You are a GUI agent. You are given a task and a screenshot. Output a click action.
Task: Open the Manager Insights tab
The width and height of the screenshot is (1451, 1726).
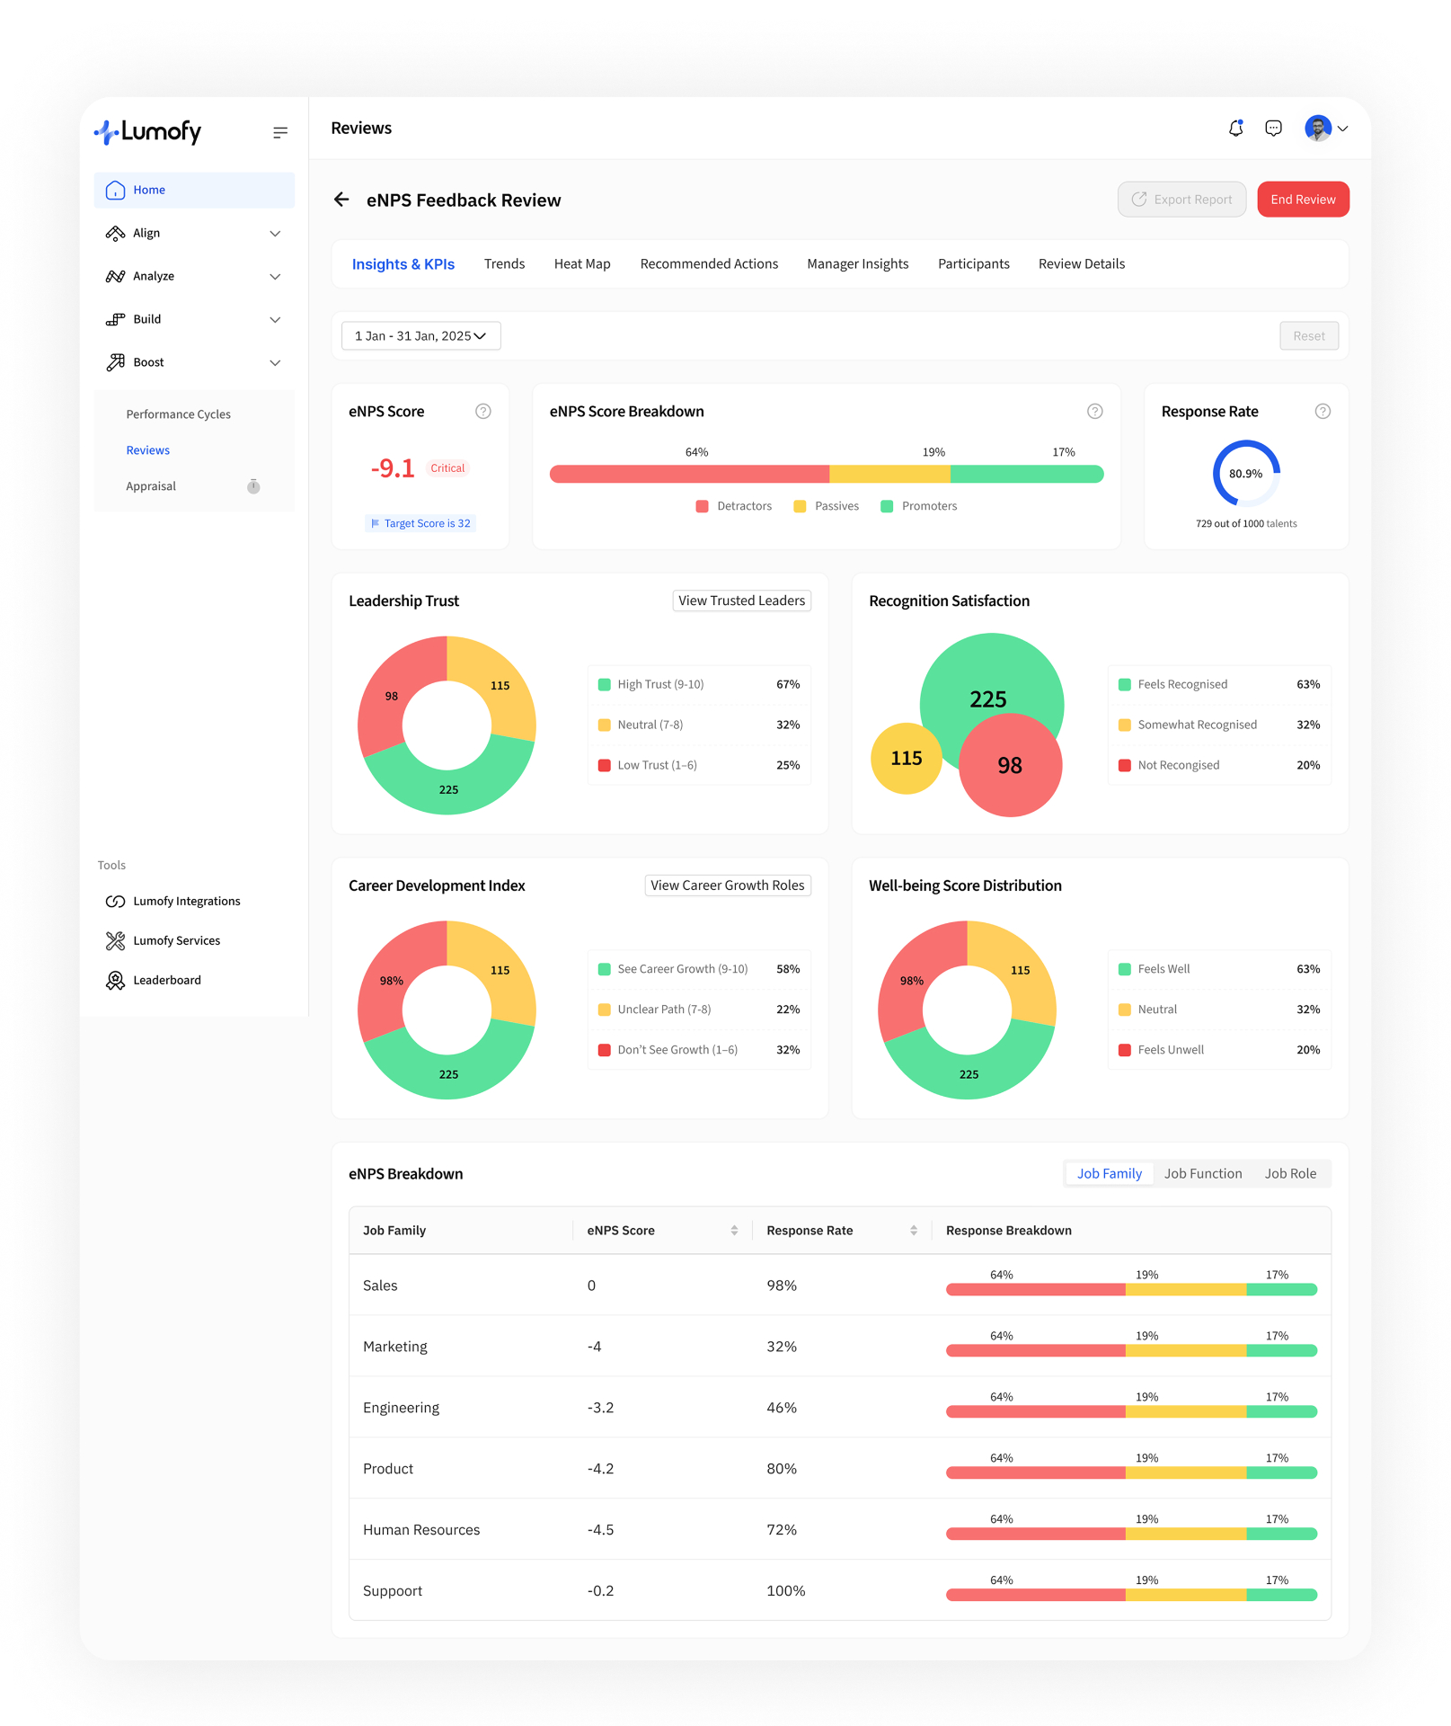[x=857, y=263]
